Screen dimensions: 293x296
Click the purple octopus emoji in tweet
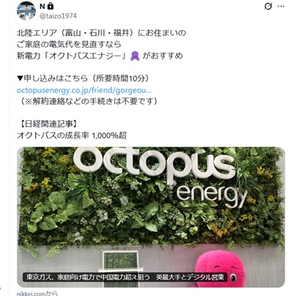(135, 56)
